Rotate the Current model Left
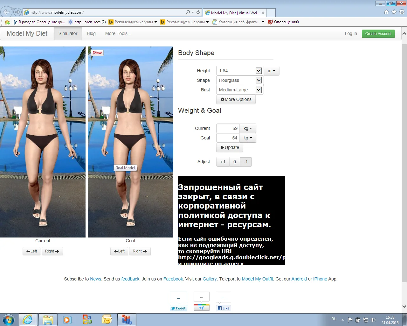 [x=31, y=251]
